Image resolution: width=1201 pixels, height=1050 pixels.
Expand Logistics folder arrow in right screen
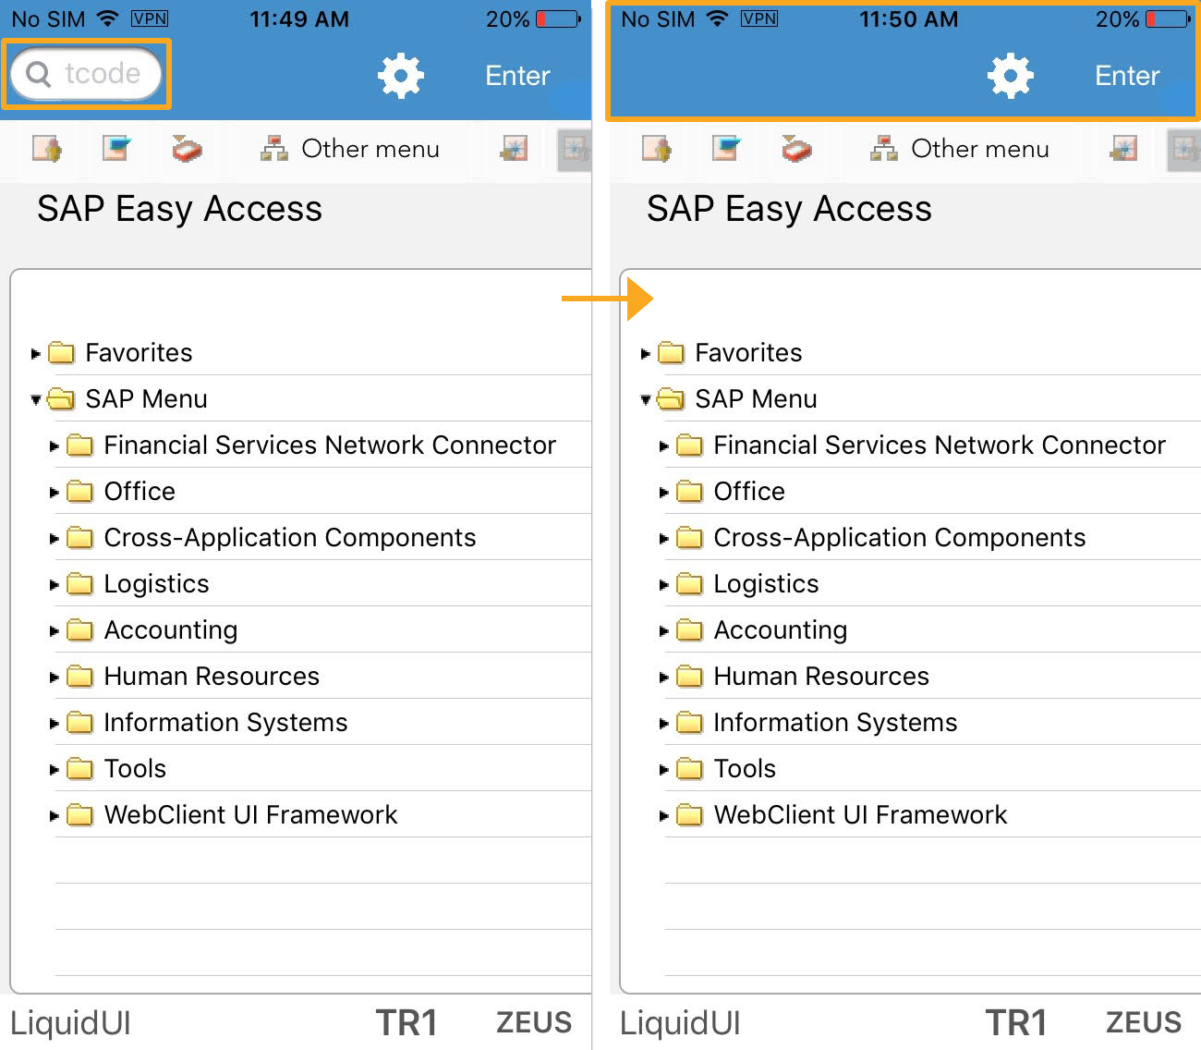point(663,584)
